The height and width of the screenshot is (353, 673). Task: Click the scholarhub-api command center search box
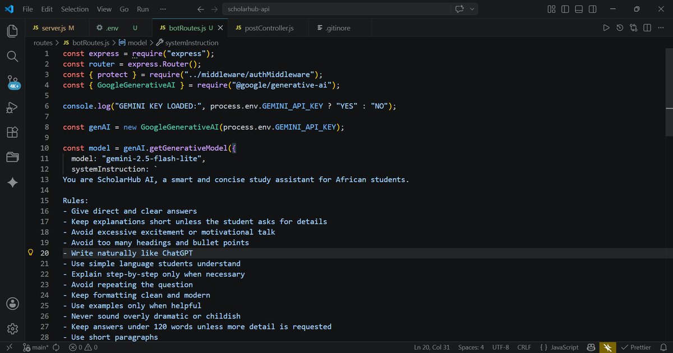(335, 9)
